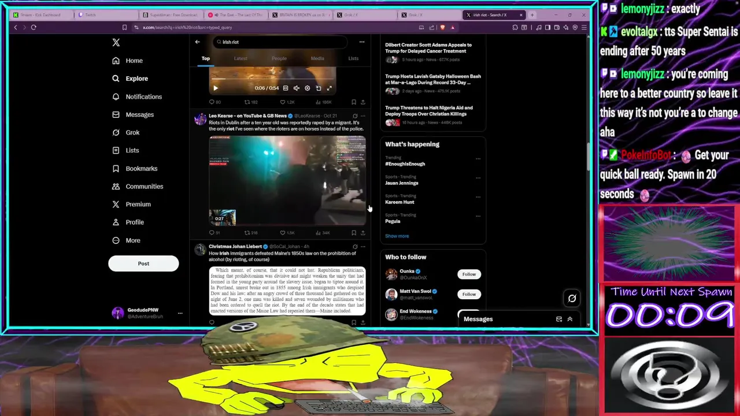
Task: Click the X logo in the sidebar
Action: click(x=116, y=42)
